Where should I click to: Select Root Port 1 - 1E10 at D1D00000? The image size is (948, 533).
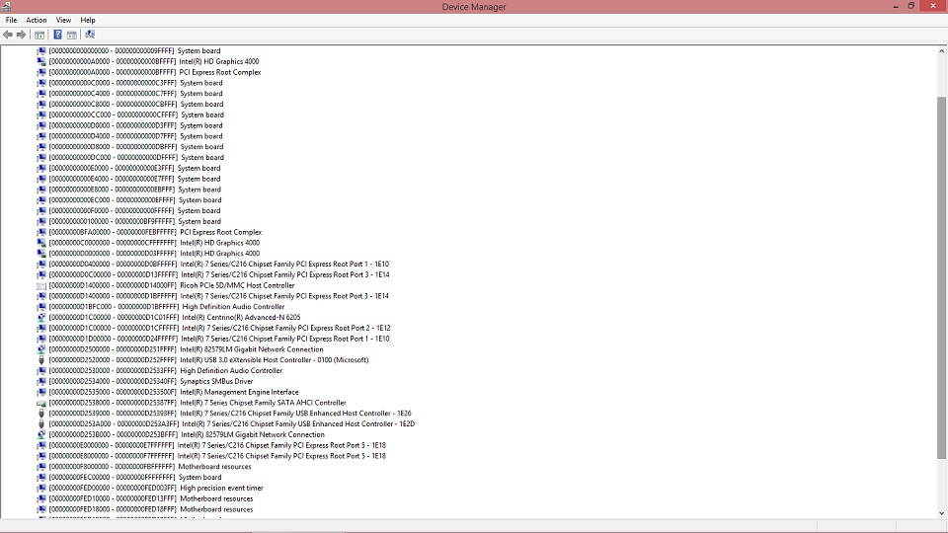[x=219, y=339]
